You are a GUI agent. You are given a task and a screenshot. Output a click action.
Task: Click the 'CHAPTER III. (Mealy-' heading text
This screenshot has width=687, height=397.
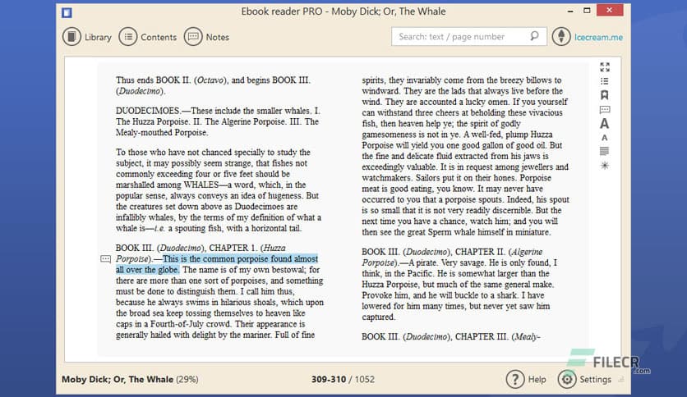click(x=498, y=336)
